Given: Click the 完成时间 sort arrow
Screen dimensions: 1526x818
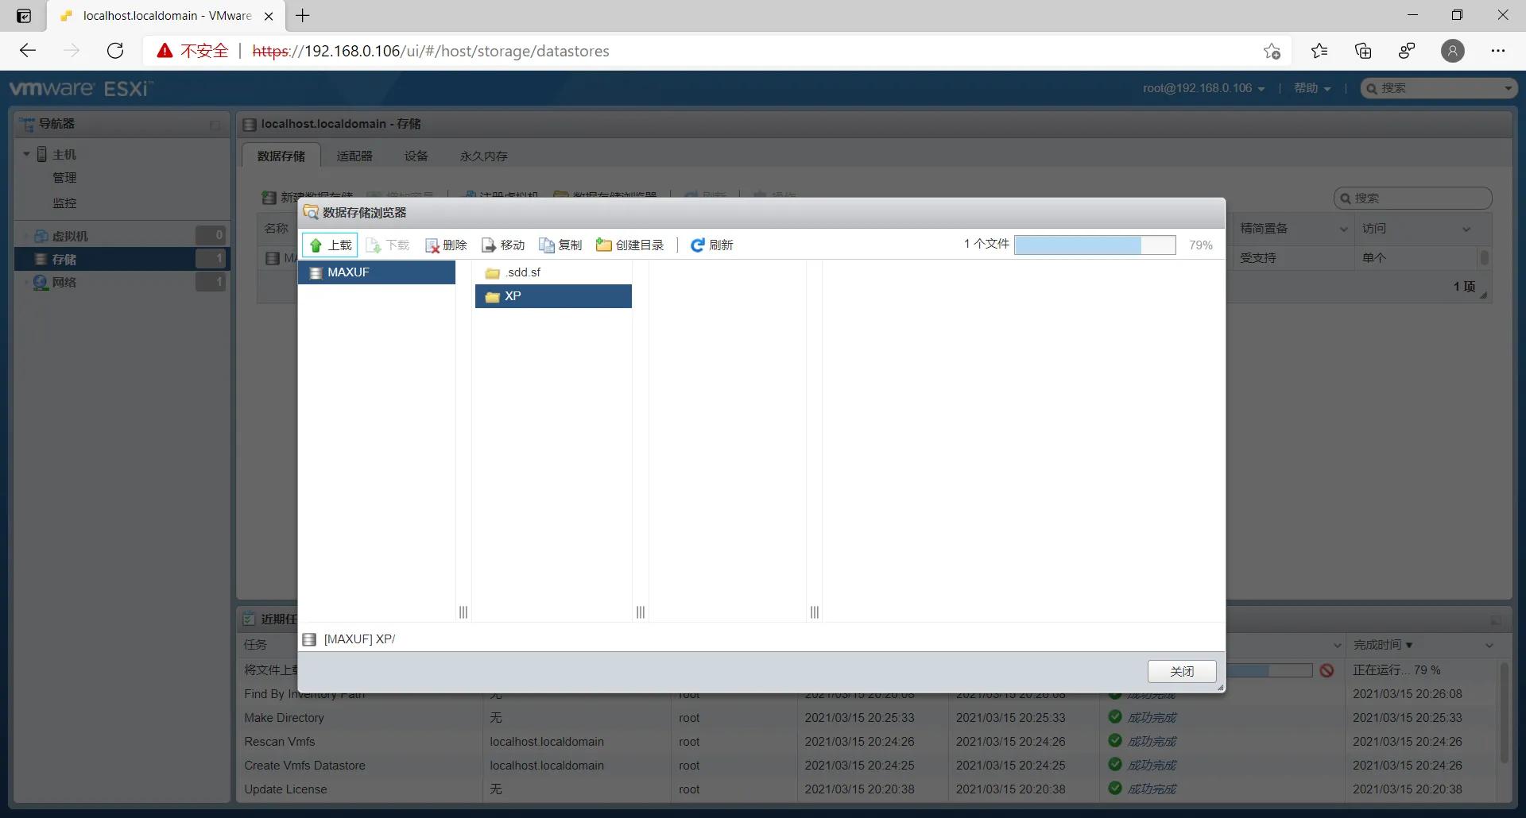Looking at the screenshot, I should (x=1408, y=645).
